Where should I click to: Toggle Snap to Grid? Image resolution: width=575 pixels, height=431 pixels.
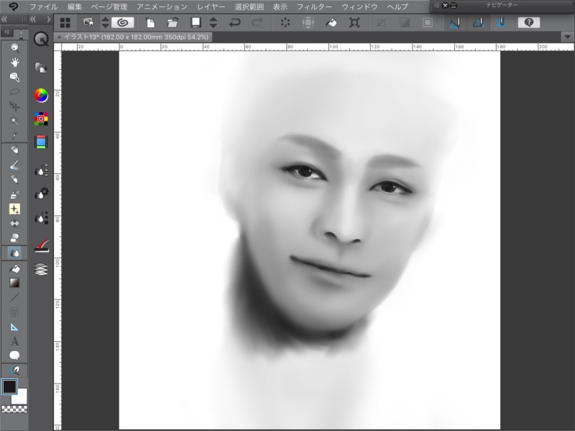501,23
